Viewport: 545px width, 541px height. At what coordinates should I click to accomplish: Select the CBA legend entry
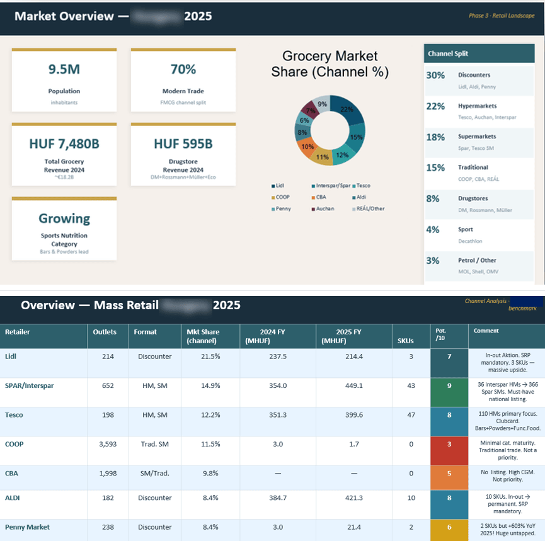click(319, 197)
